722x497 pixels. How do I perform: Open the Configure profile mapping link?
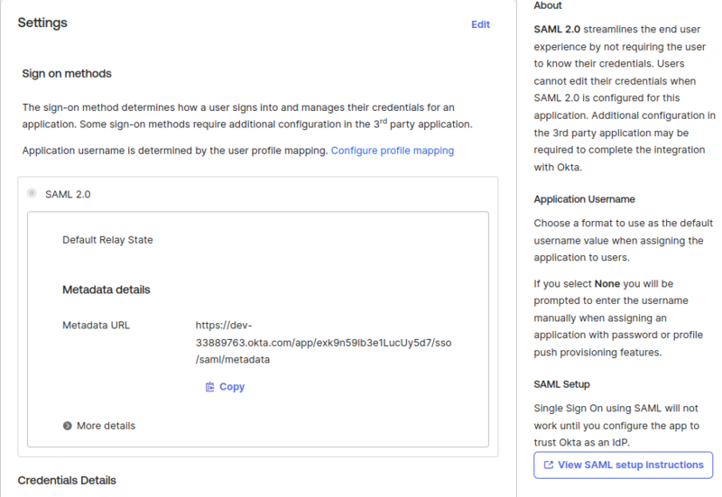393,151
